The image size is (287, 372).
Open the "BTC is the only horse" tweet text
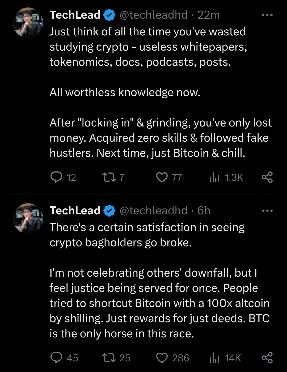tap(159, 303)
